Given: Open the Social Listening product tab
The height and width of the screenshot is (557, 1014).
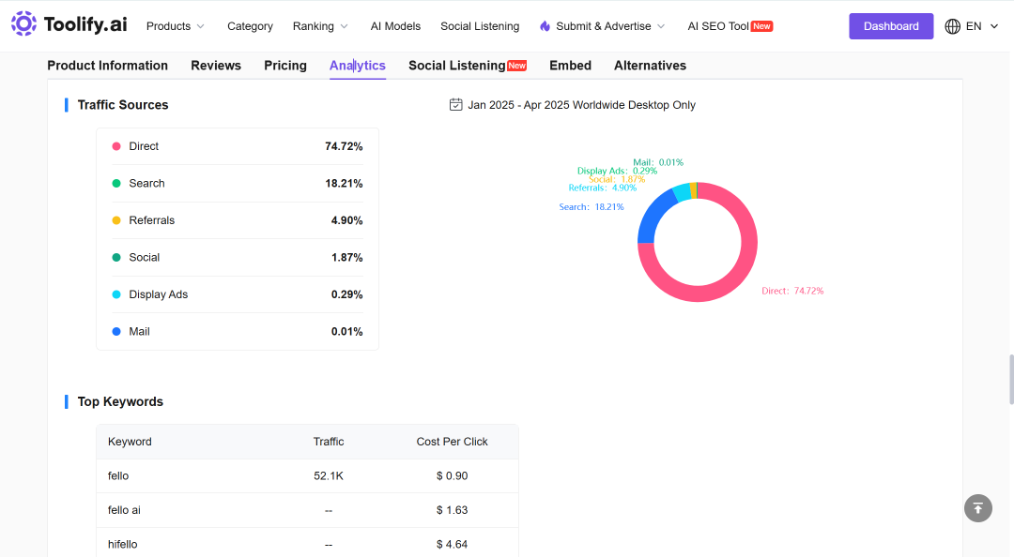Looking at the screenshot, I should coord(456,66).
